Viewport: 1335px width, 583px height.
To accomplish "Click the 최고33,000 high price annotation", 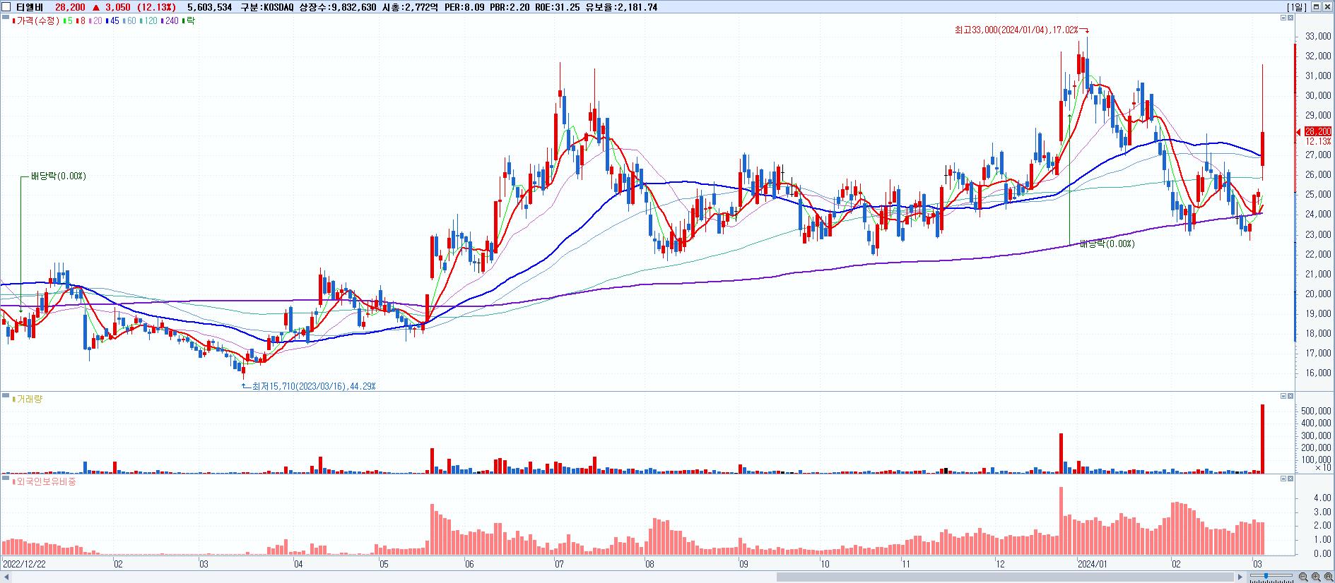I will pyautogui.click(x=1016, y=30).
